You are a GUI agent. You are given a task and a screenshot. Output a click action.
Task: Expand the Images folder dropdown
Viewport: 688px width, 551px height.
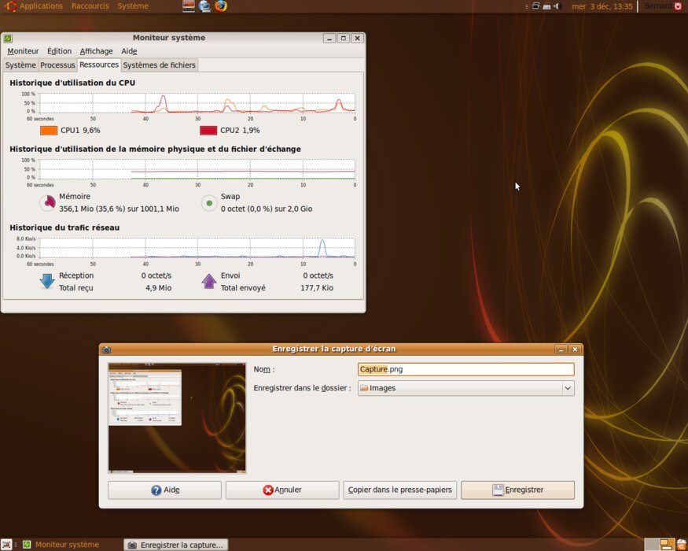568,388
